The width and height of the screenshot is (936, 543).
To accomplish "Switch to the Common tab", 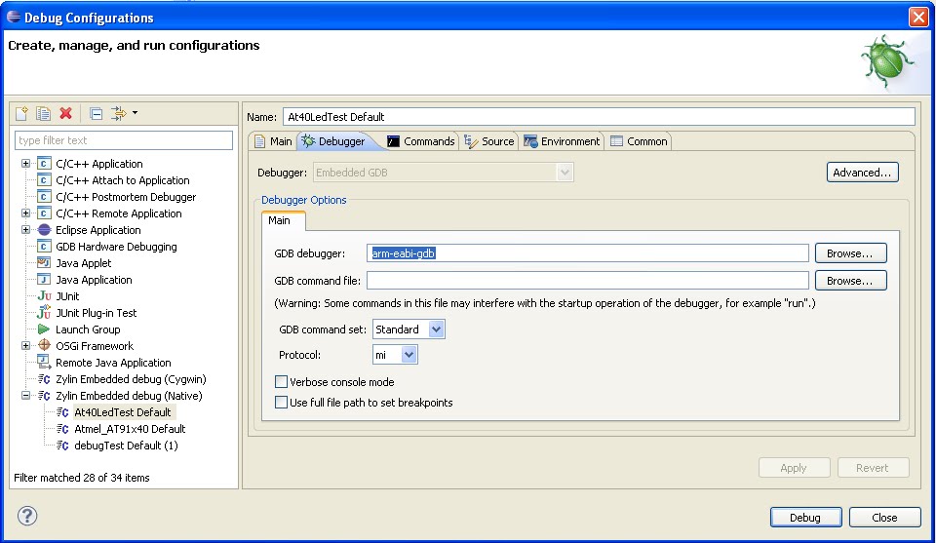I will click(639, 141).
